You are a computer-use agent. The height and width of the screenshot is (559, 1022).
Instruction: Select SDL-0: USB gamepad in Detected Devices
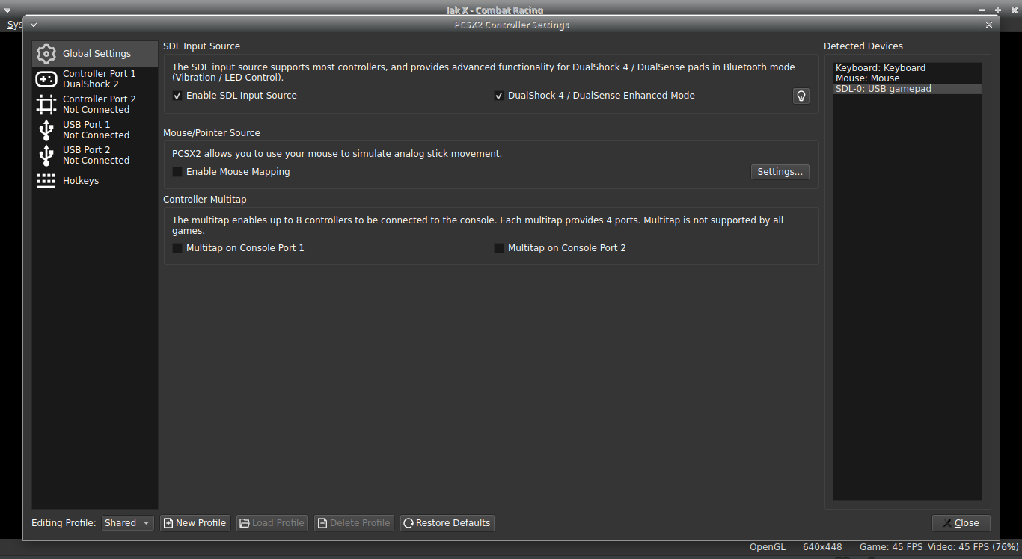[x=884, y=88]
